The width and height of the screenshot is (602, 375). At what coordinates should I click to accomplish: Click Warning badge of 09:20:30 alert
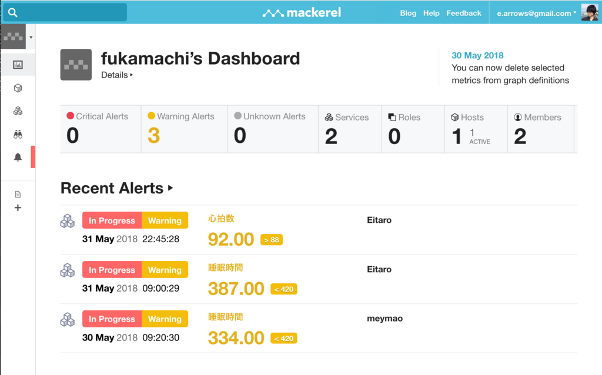coord(165,319)
